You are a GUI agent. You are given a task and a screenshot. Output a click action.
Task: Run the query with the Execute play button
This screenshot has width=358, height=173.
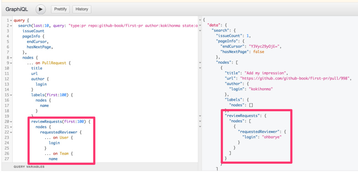point(41,9)
